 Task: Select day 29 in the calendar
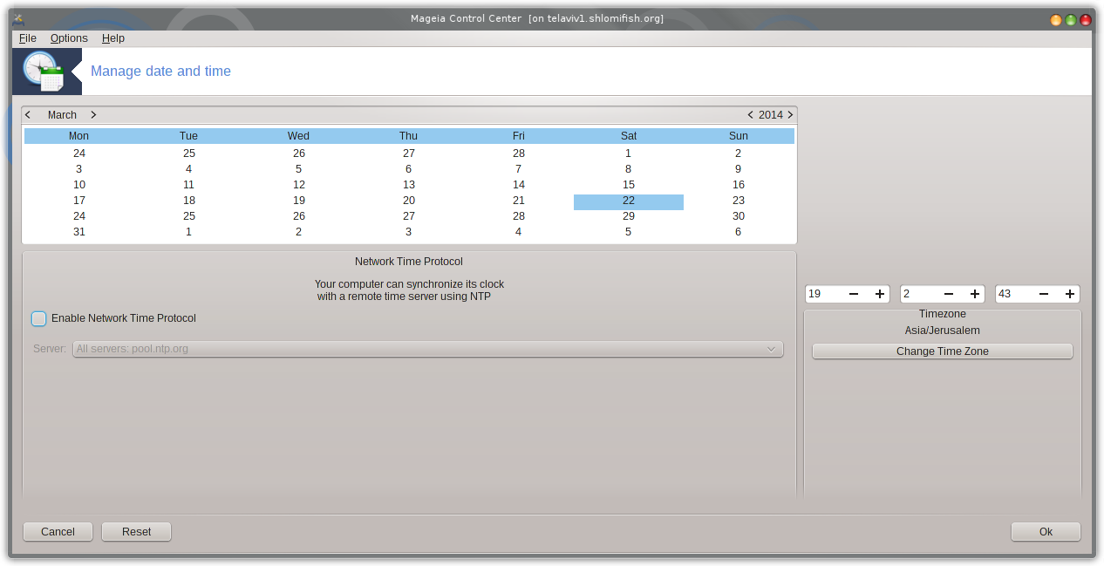point(629,216)
